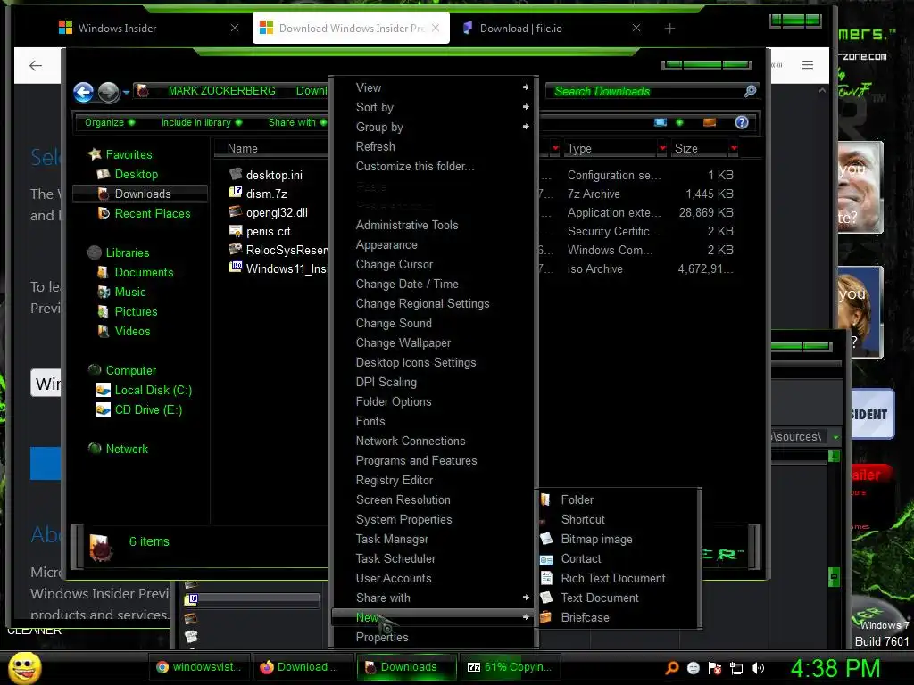Choose Folder icon in New submenu

tap(545, 499)
